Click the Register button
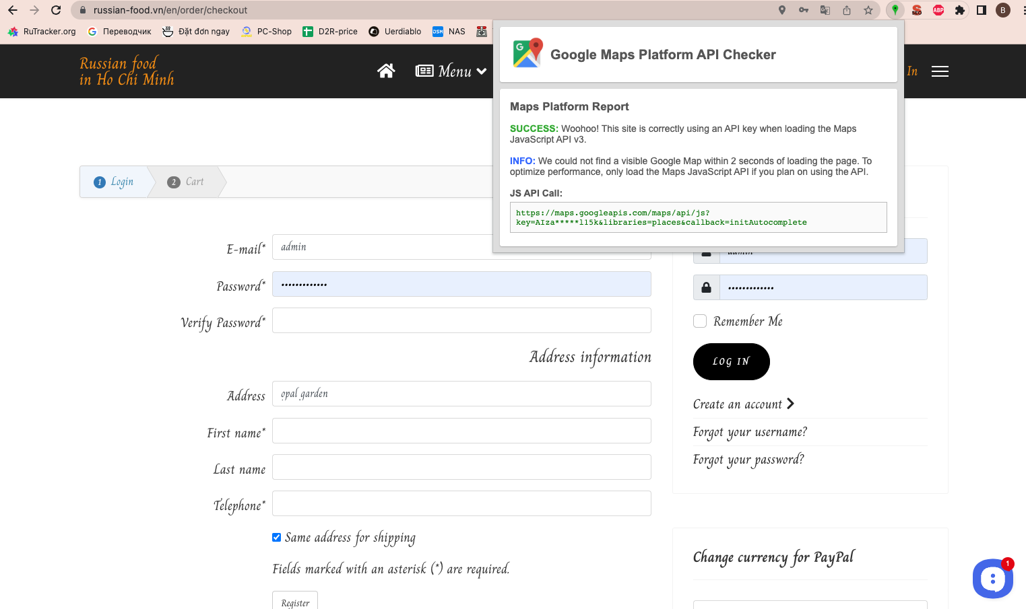1026x609 pixels. 295,602
